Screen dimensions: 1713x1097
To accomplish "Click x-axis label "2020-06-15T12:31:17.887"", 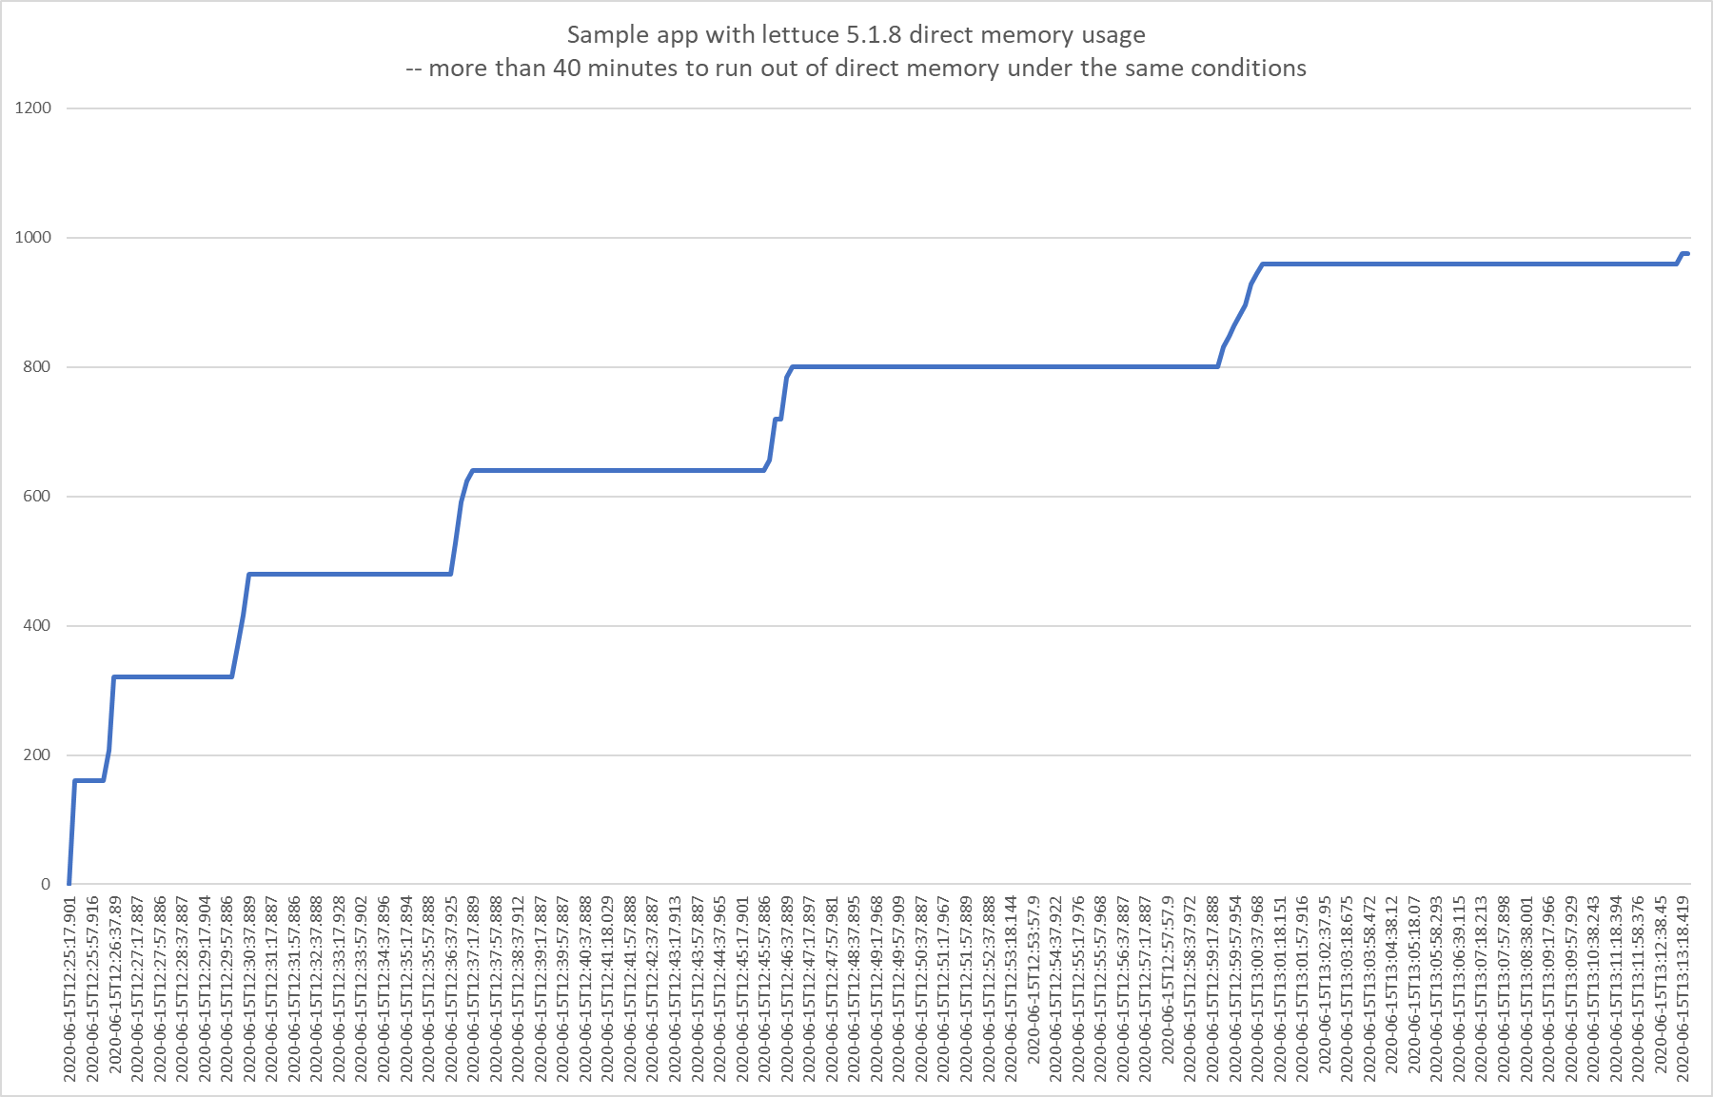I will click(x=272, y=989).
